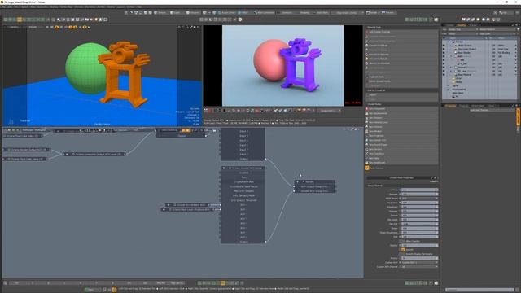This screenshot has width=521, height=293.
Task: Open the View menu in menu bar
Action: pyautogui.click(x=16, y=7)
